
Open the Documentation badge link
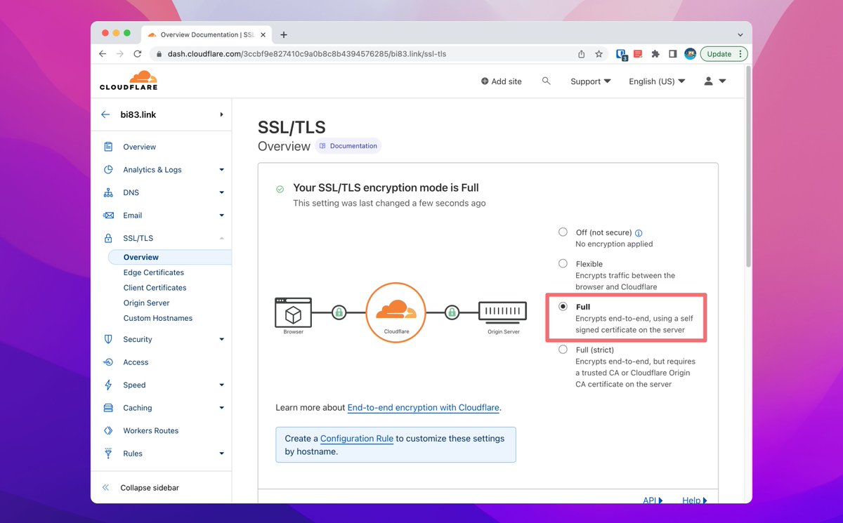pos(348,146)
